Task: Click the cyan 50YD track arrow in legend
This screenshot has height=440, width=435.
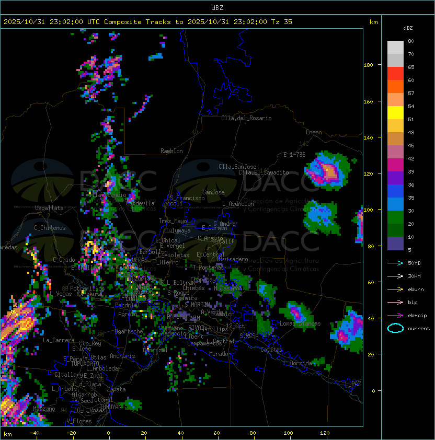Action: (395, 263)
